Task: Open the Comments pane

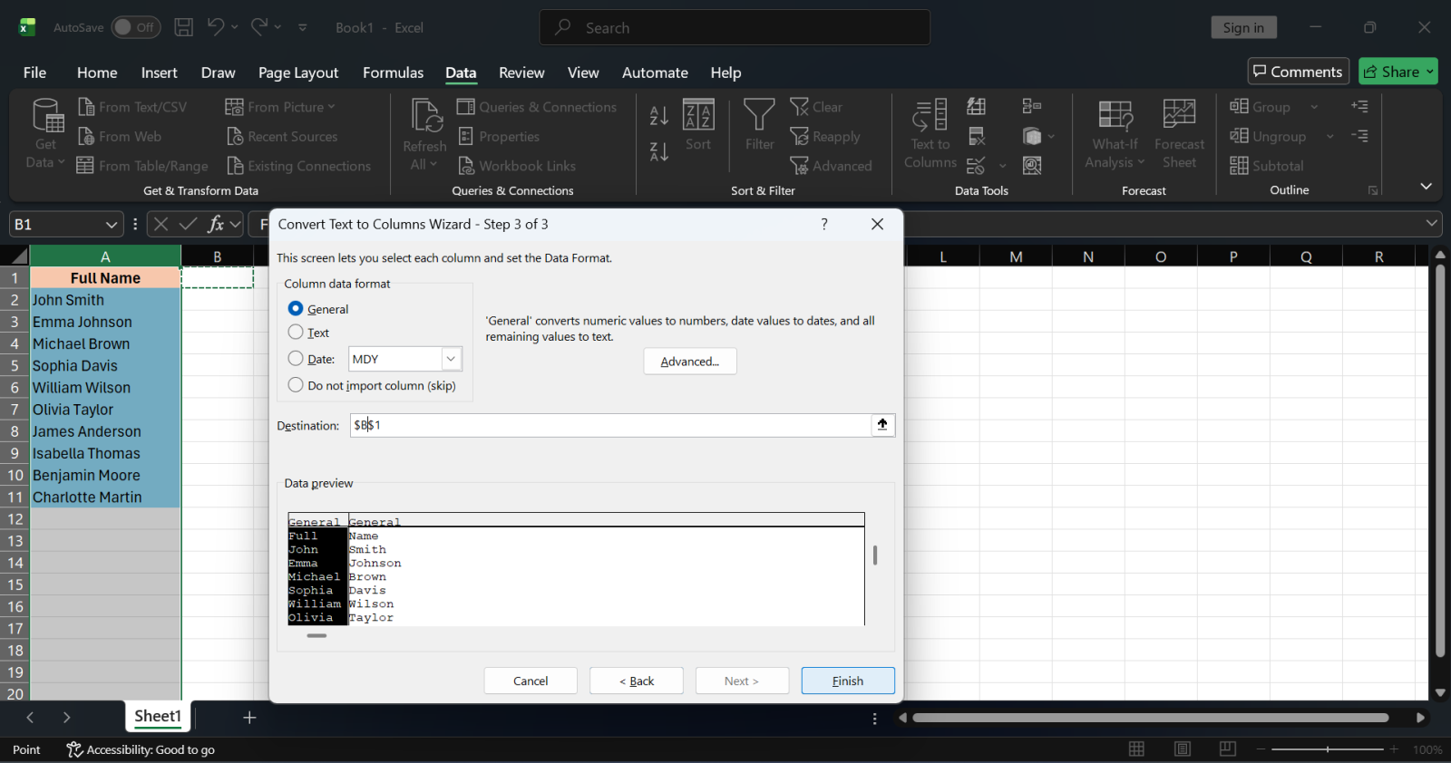Action: click(x=1298, y=72)
